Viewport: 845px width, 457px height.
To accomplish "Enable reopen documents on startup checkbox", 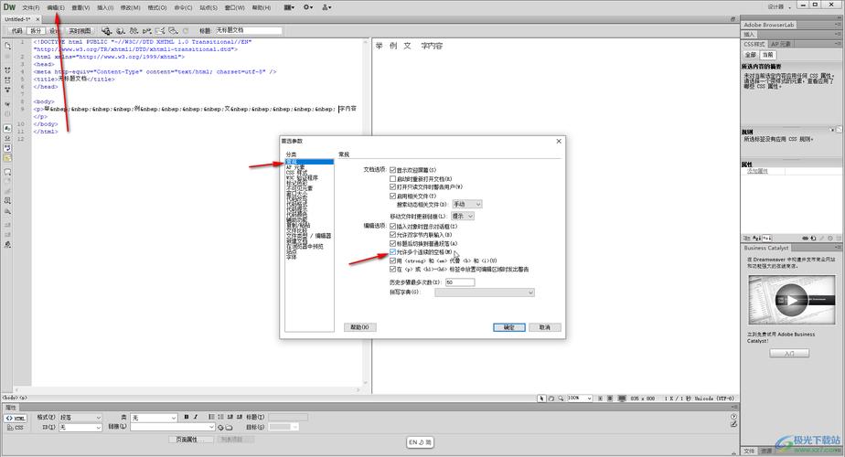I will pyautogui.click(x=393, y=178).
